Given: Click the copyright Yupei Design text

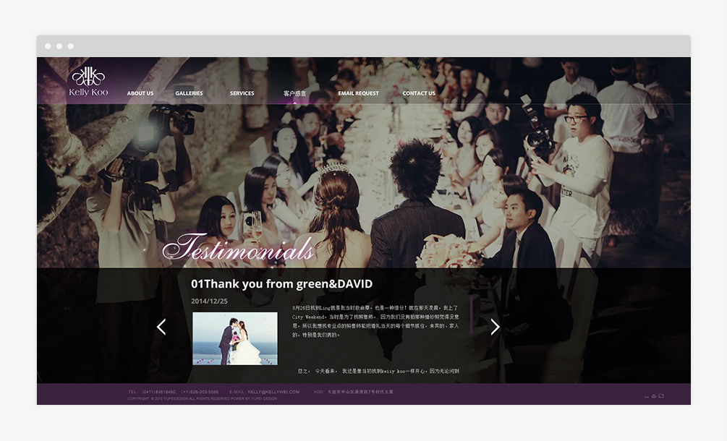Looking at the screenshot, I should (x=203, y=398).
